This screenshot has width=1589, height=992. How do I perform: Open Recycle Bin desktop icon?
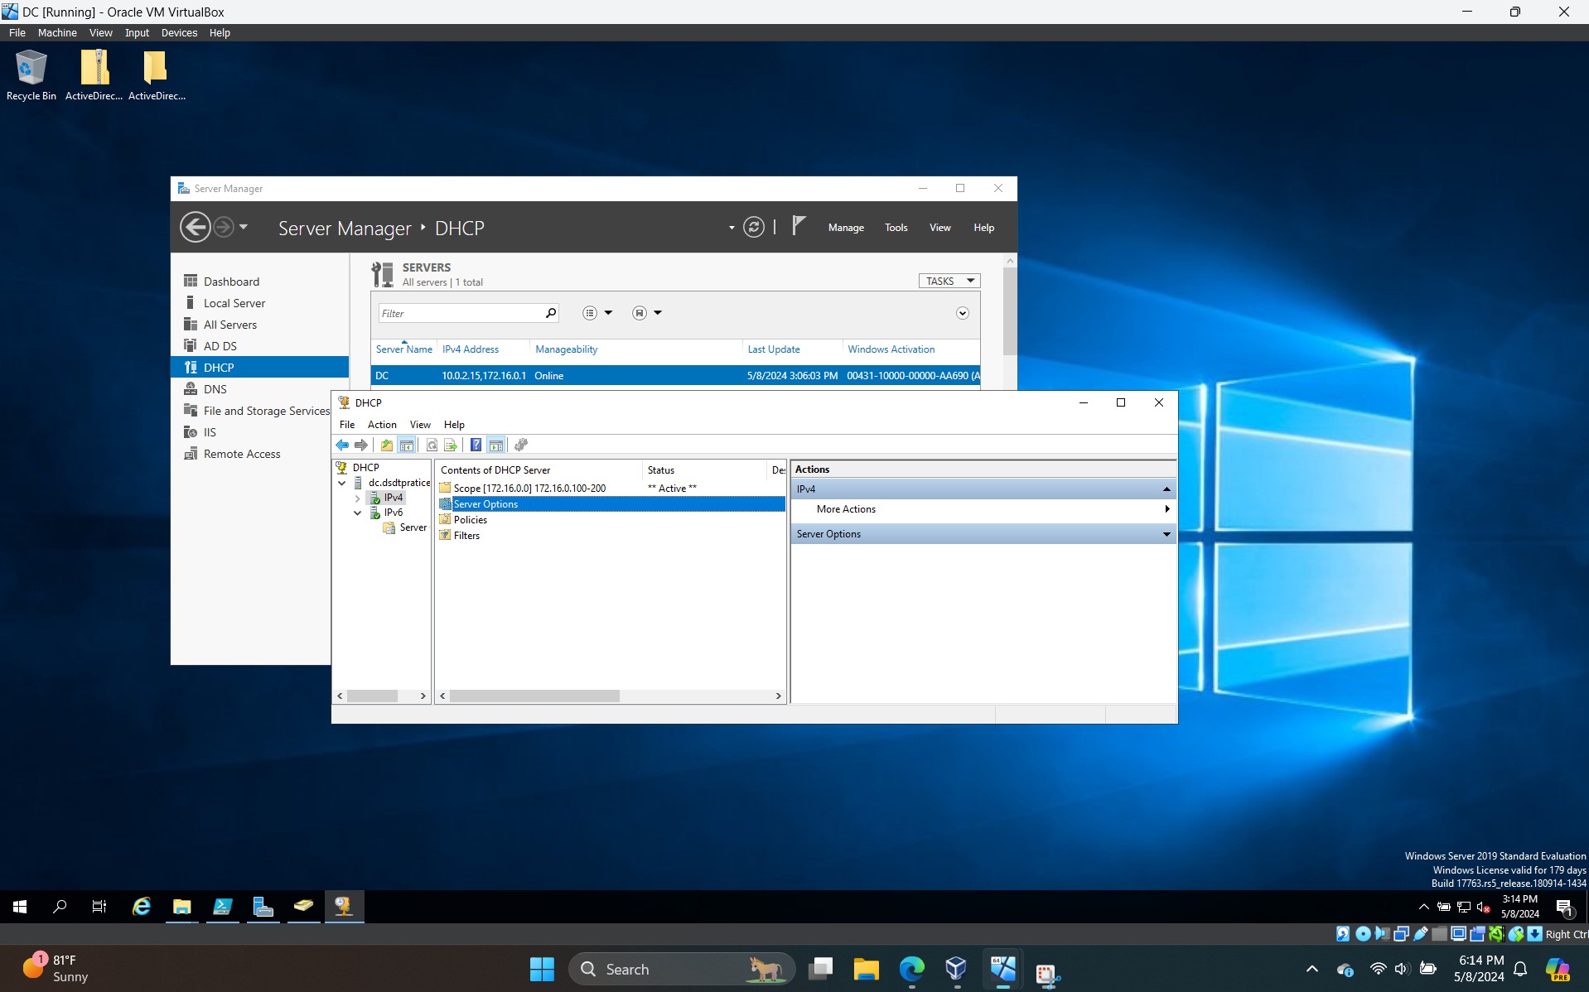click(31, 75)
